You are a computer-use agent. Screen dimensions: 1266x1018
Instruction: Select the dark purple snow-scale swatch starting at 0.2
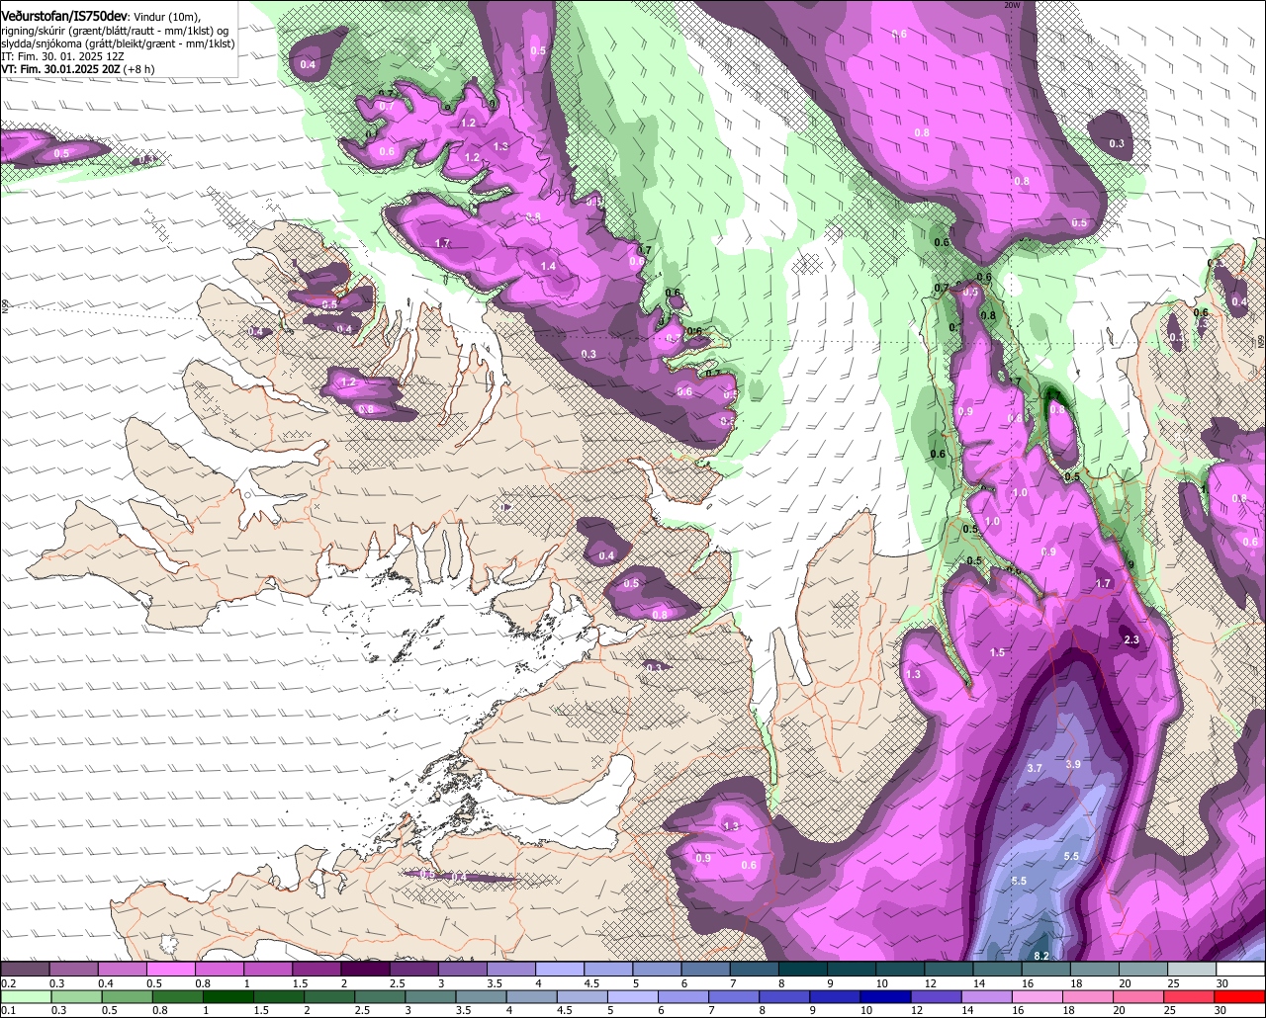25,969
